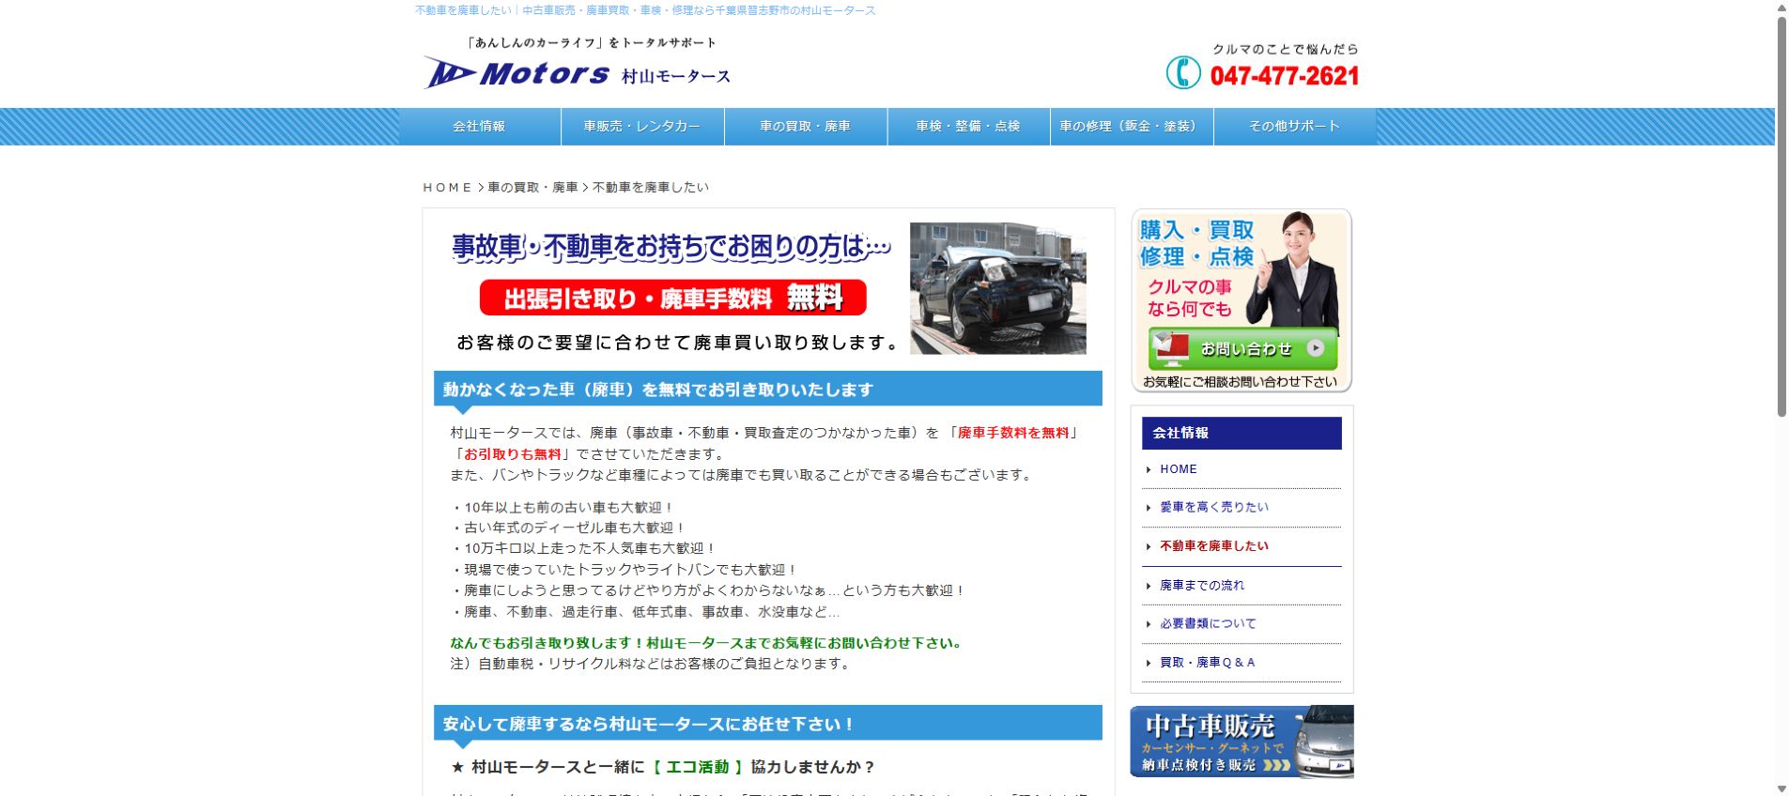The image size is (1789, 796).
Task: Click 車の買取・廃車 breadcrumb link
Action: click(532, 188)
